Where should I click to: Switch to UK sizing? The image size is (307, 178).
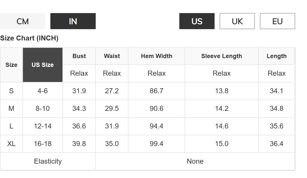click(x=237, y=21)
